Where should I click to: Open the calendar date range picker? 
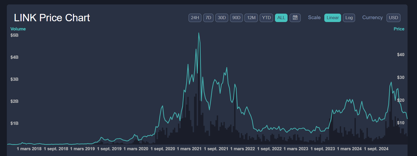[295, 18]
